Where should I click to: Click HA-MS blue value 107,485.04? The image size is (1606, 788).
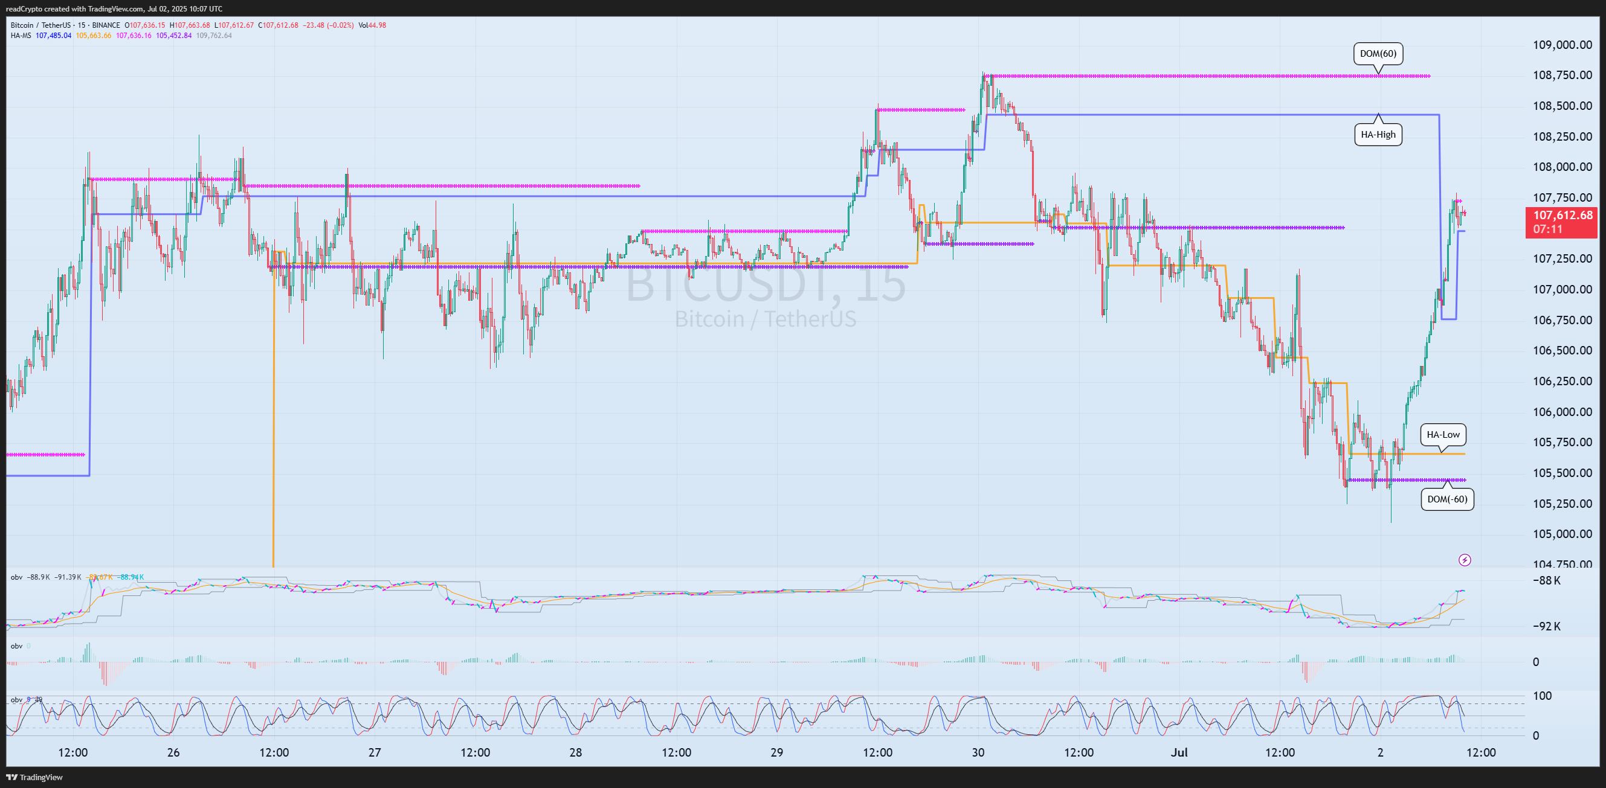(x=54, y=36)
